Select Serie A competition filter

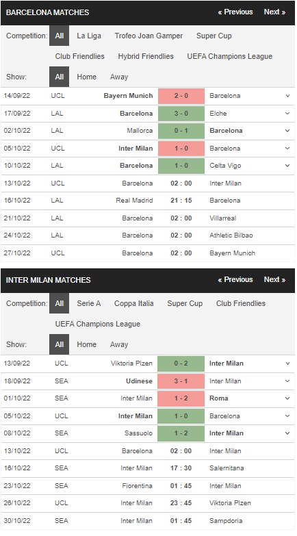tap(89, 303)
